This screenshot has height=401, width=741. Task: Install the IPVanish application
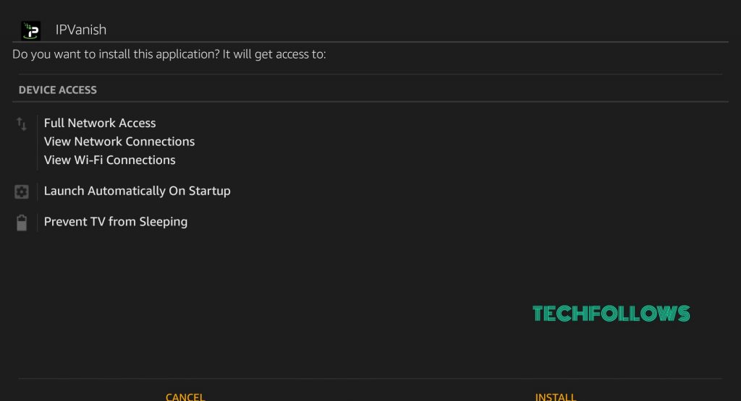click(x=555, y=397)
